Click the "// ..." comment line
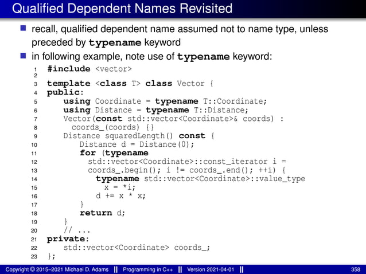This screenshot has width=366, height=274. pyautogui.click(x=77, y=230)
